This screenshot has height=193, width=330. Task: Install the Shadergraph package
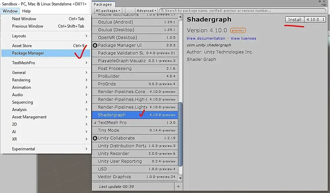pos(295,20)
